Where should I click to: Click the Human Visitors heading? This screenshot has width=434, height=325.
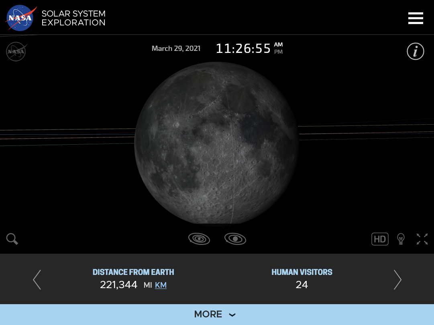pos(302,272)
